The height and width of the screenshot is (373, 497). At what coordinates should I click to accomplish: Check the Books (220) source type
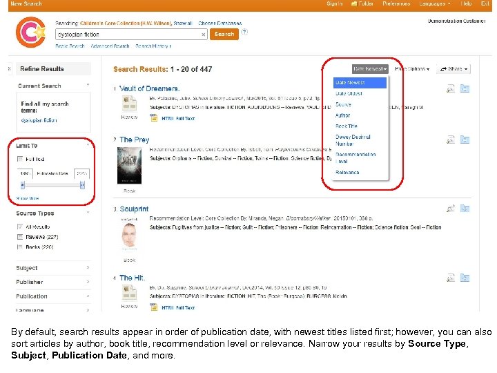(x=20, y=247)
